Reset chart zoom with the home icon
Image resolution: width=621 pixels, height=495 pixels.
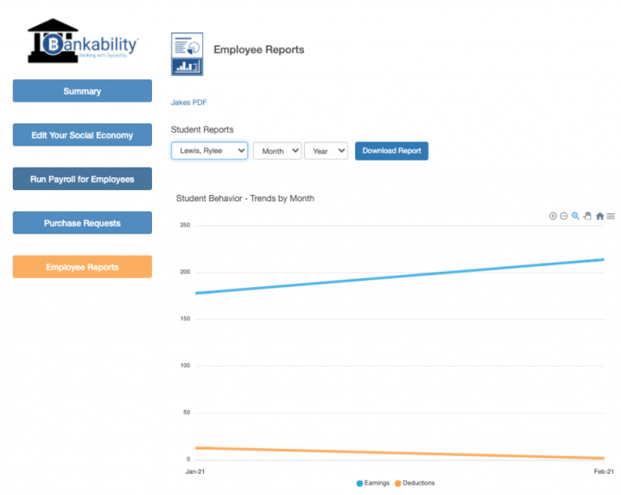[599, 216]
